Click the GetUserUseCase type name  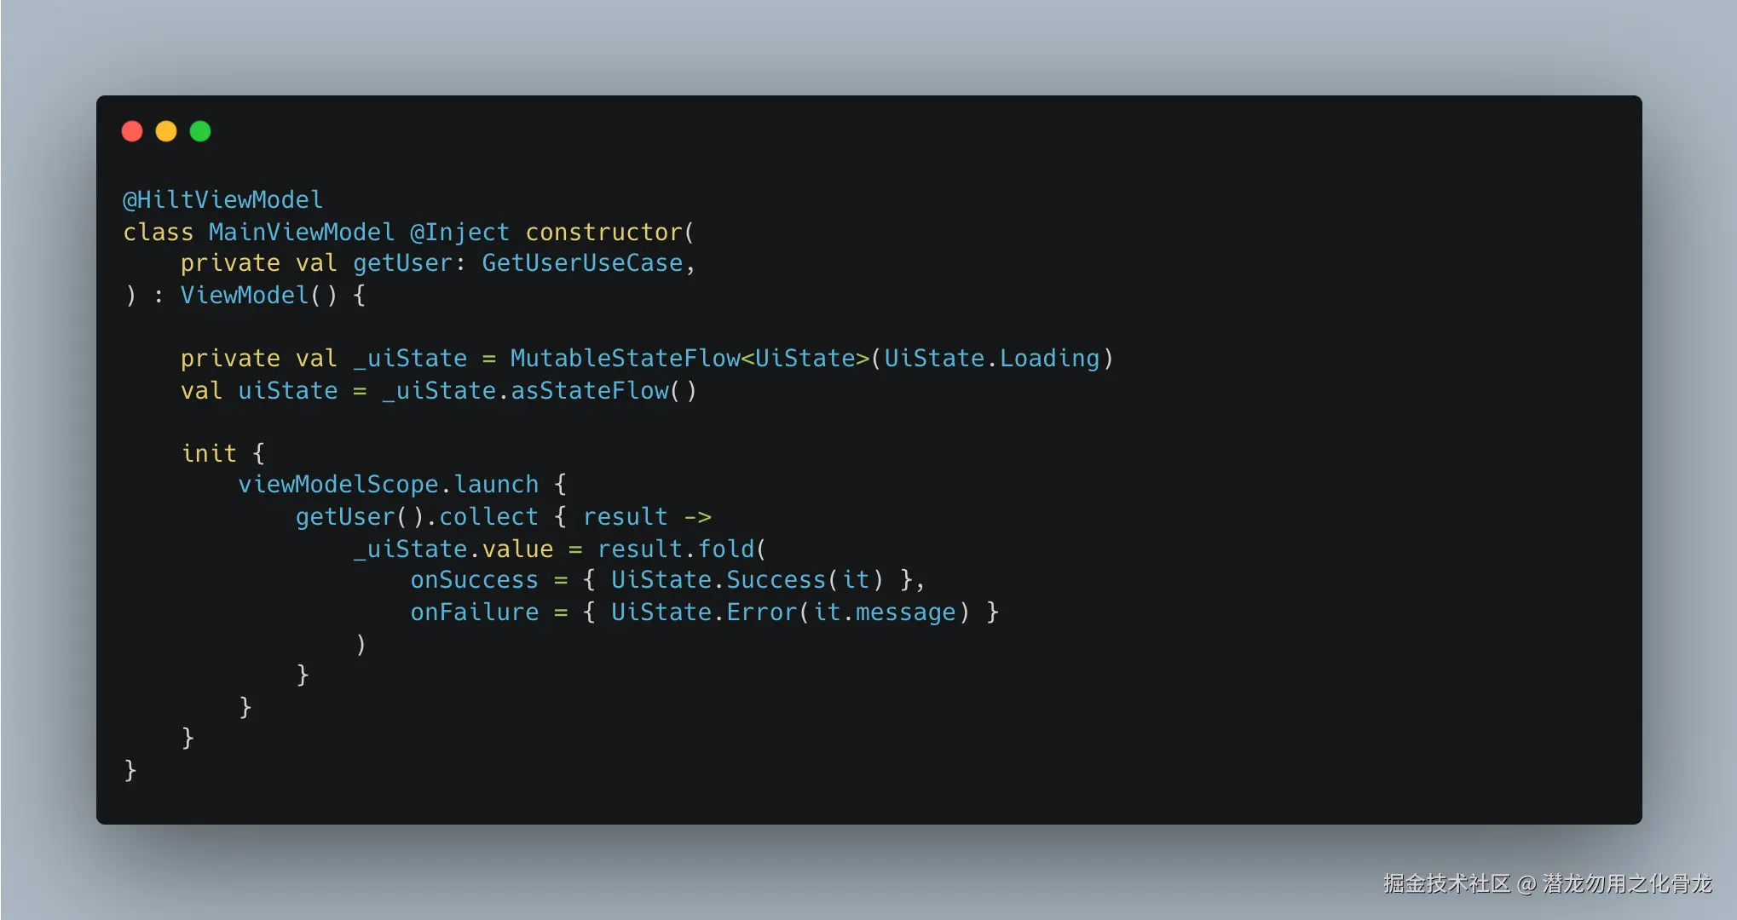(582, 263)
